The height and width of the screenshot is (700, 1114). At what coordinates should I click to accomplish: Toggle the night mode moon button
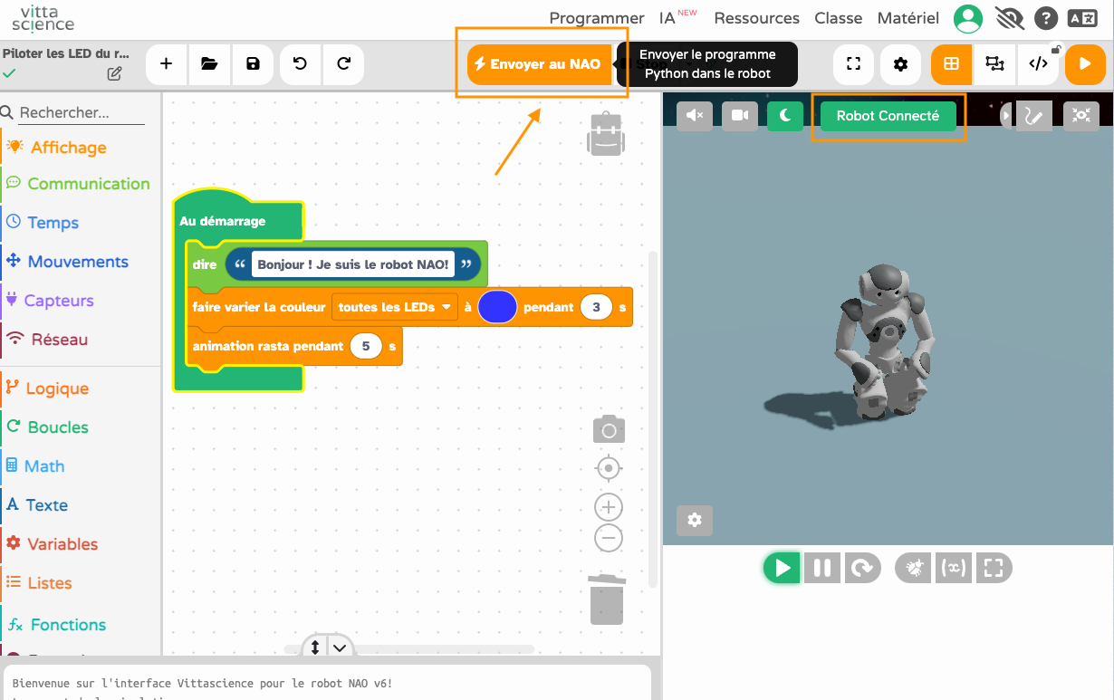point(785,115)
